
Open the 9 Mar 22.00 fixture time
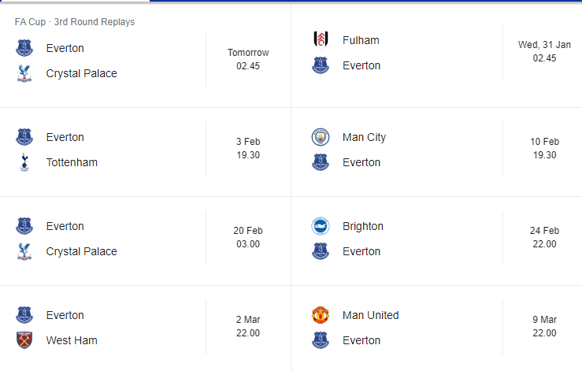pos(544,326)
